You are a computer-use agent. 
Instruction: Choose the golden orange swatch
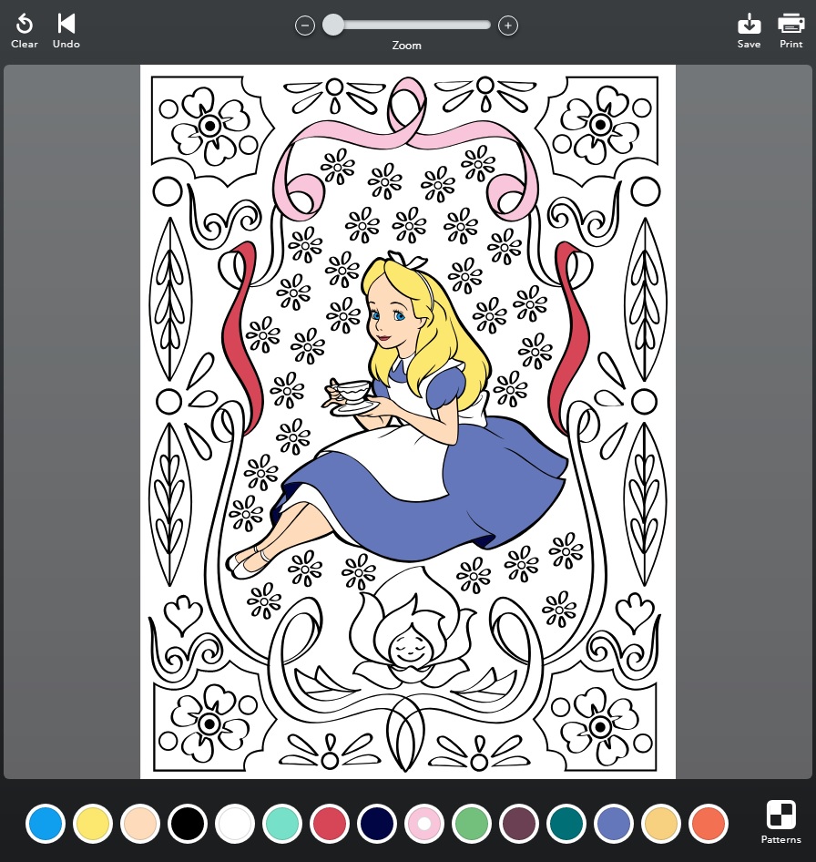coord(660,824)
